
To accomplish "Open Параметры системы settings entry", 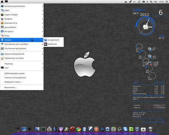I will click(x=22, y=58).
